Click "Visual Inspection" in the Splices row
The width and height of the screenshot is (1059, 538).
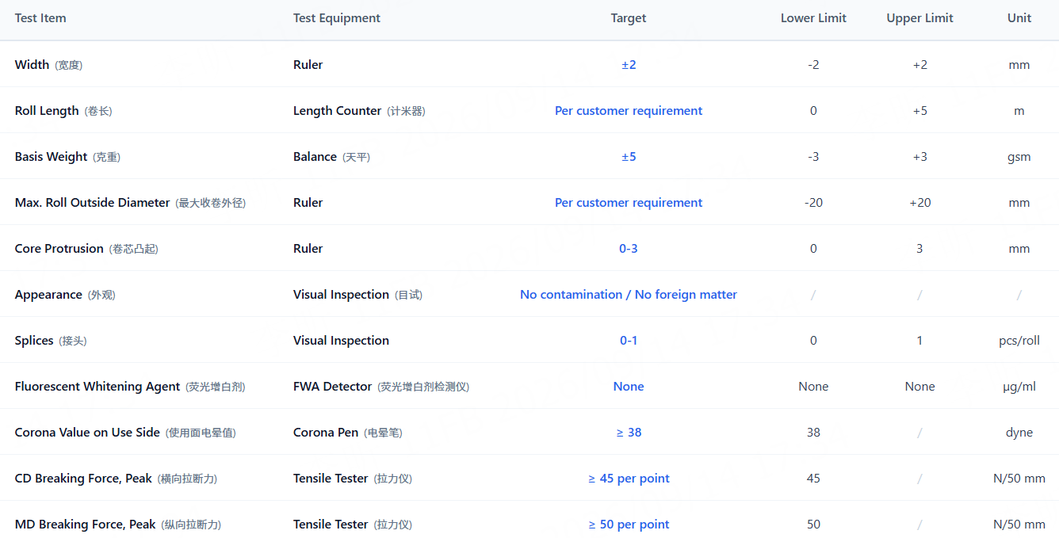tap(341, 341)
